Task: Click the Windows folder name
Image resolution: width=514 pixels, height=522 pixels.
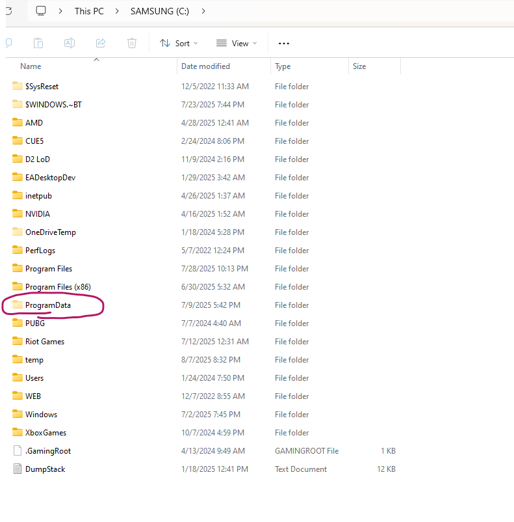Action: (x=41, y=415)
